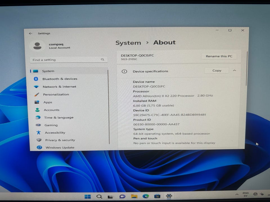The image size is (270, 202).
Task: Click the Device ID value starting with 59C29475
Action: 170,115
